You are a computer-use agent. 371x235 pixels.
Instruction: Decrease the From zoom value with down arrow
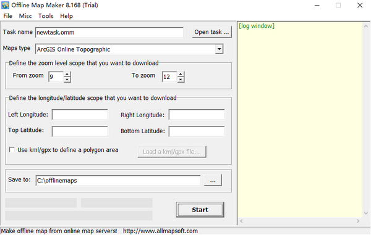pyautogui.click(x=67, y=80)
